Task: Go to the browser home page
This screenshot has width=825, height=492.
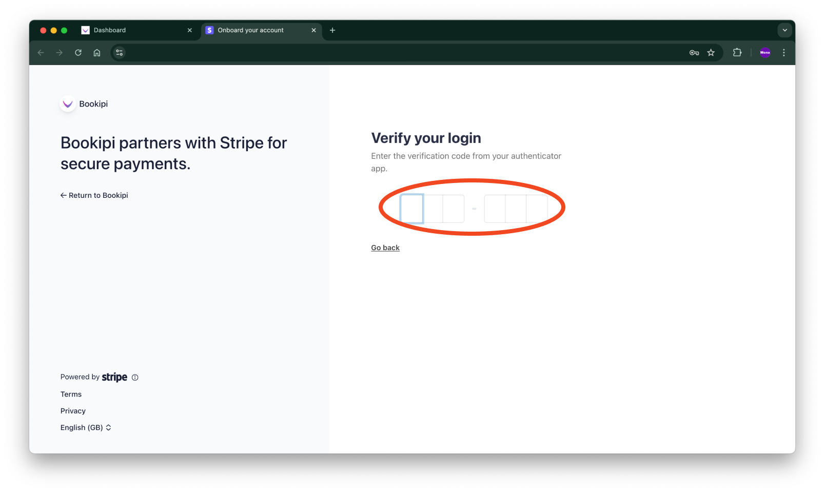Action: (x=97, y=52)
